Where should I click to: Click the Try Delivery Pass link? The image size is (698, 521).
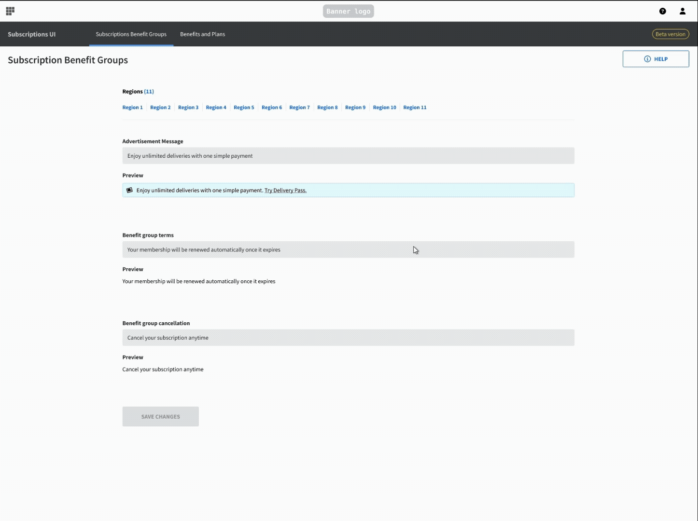click(285, 190)
